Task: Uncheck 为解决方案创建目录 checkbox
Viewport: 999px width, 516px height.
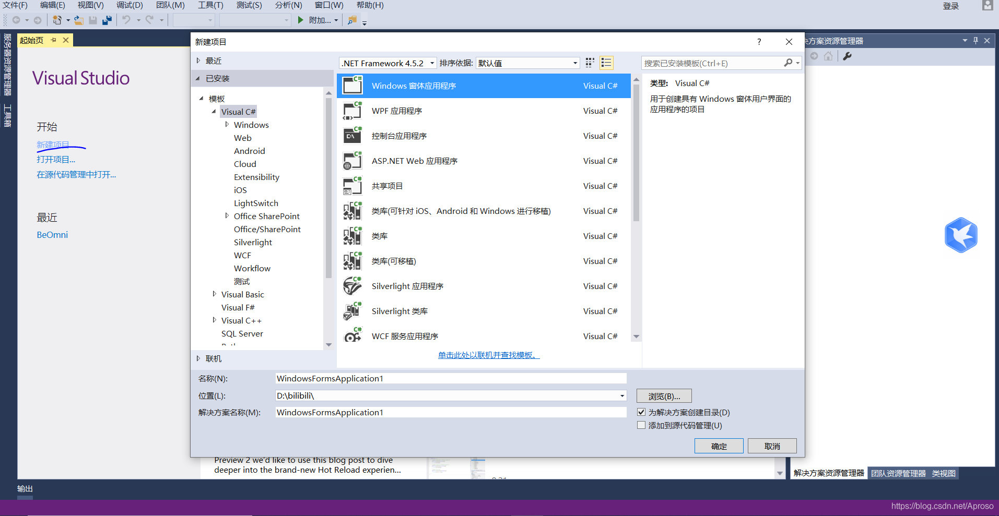Action: tap(641, 412)
